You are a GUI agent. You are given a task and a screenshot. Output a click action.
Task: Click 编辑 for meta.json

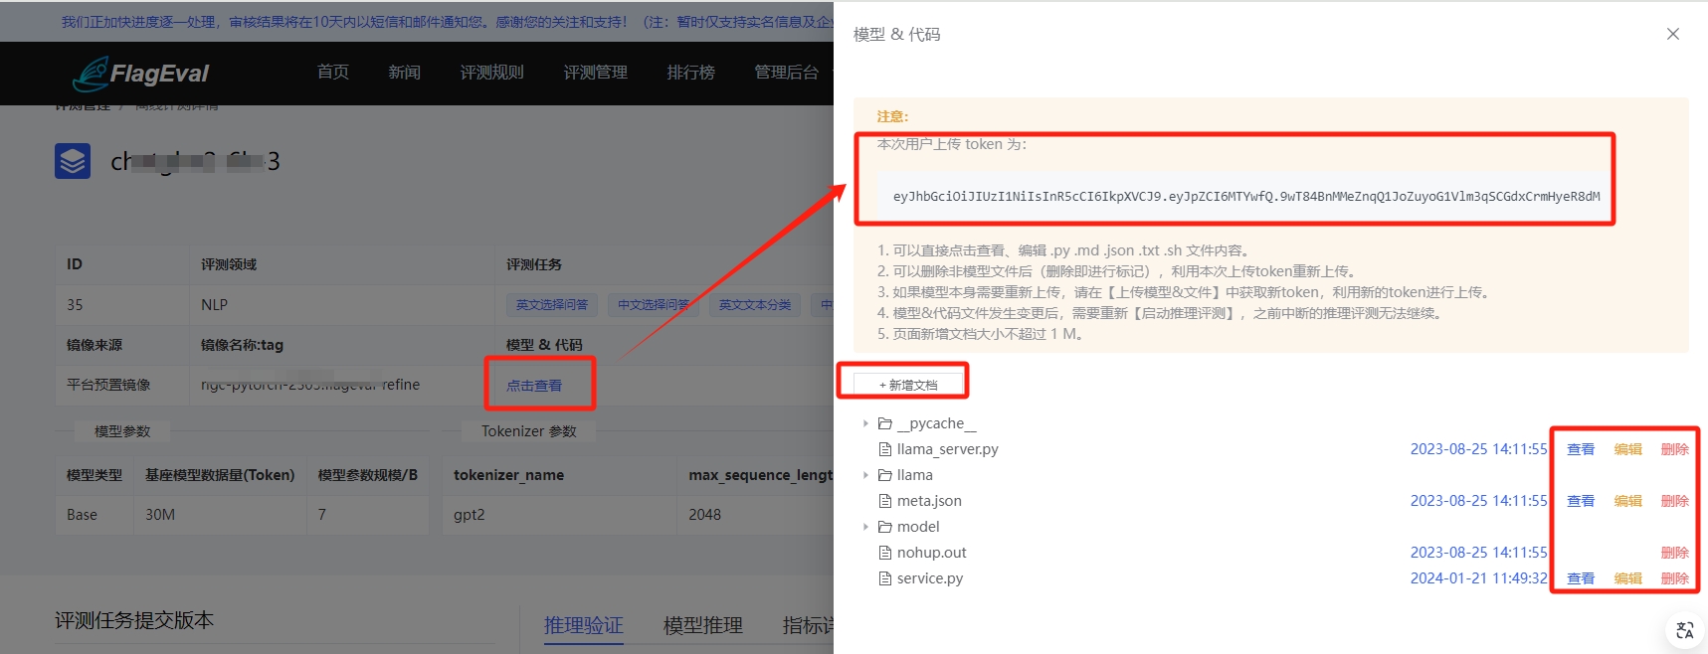tap(1627, 501)
